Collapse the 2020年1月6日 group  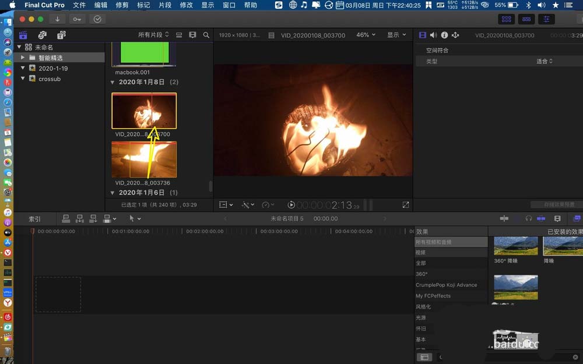click(113, 193)
